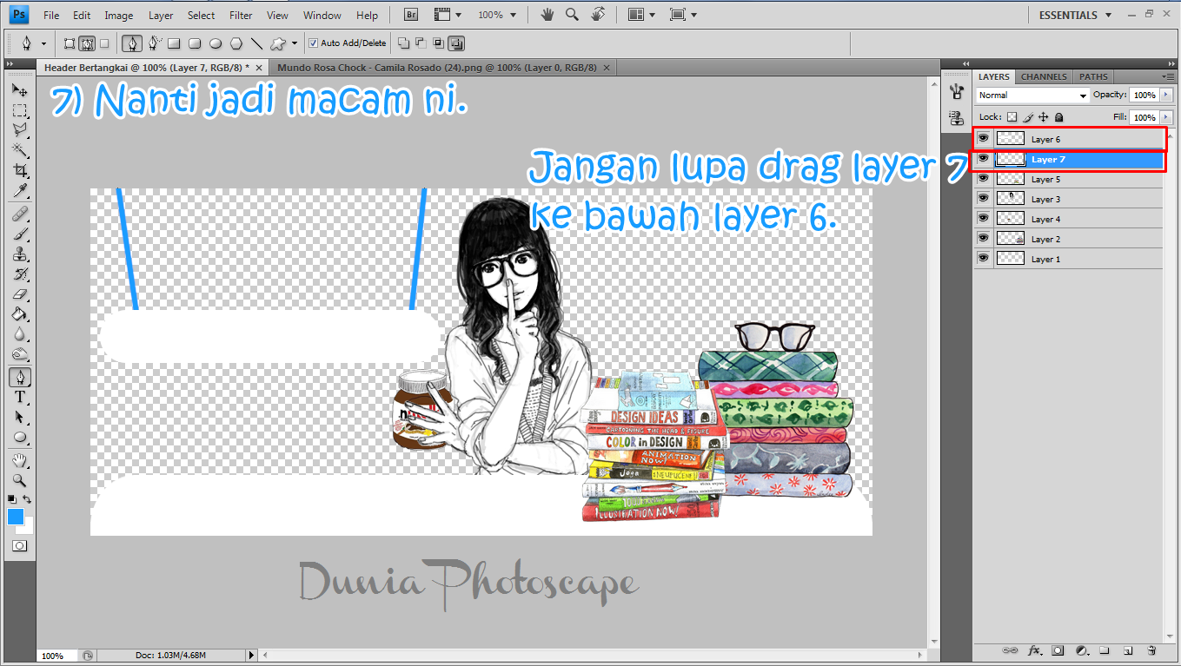Select the Healing Brush tool

[x=20, y=214]
